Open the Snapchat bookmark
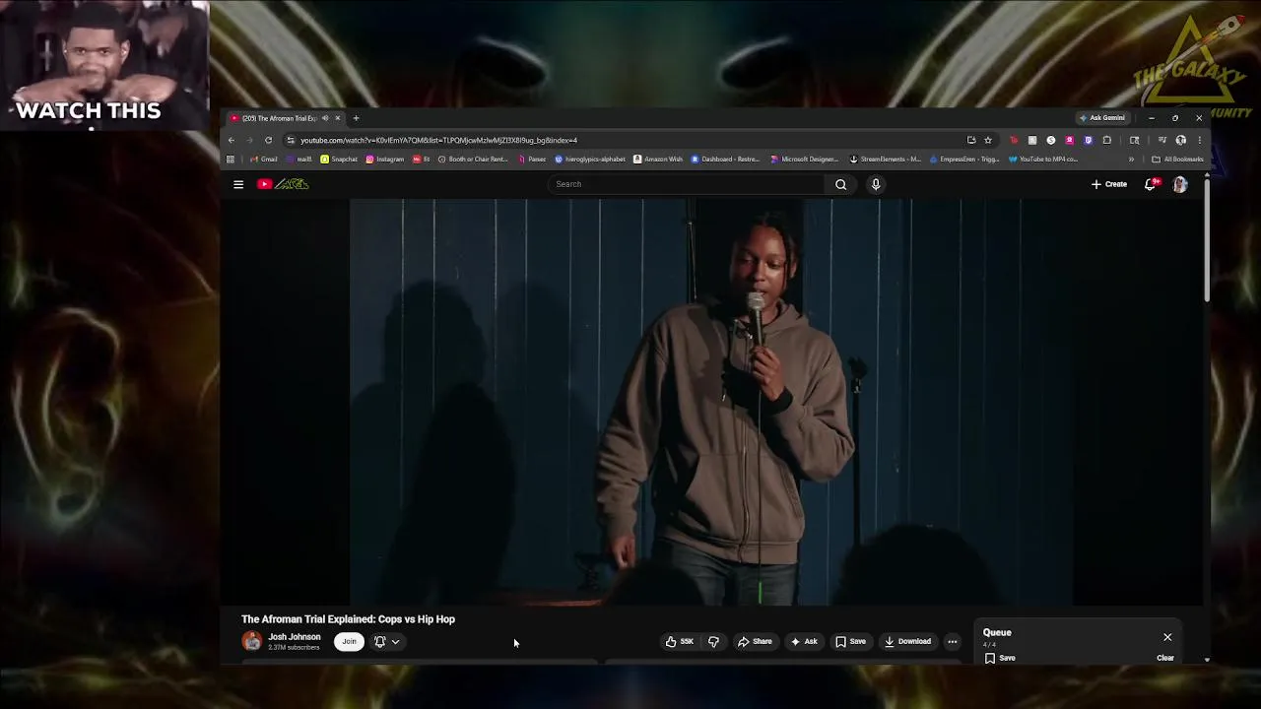Image resolution: width=1261 pixels, height=709 pixels. pos(339,160)
